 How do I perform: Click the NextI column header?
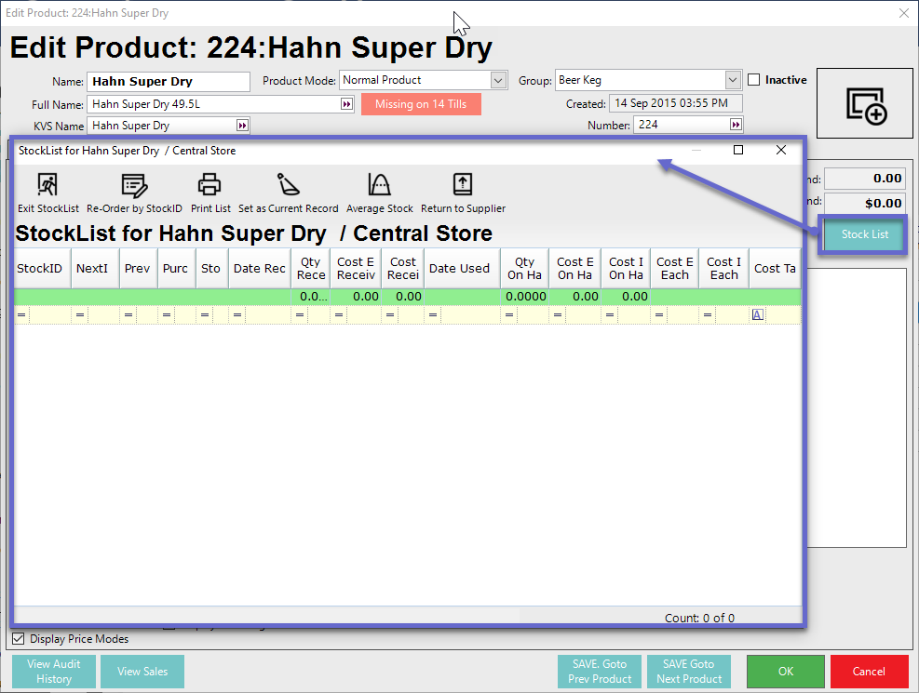[95, 268]
